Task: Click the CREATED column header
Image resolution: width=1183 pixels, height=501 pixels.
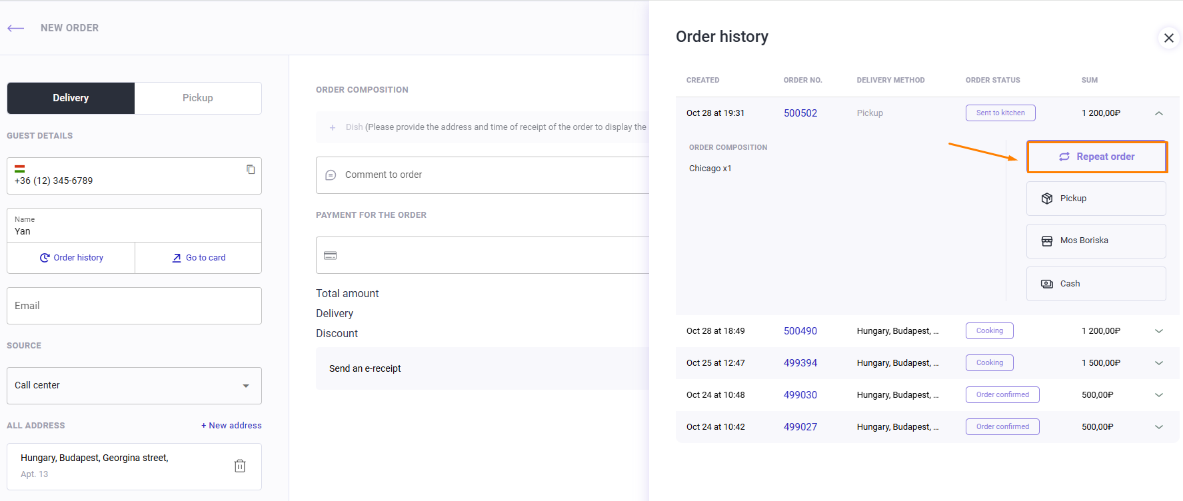Action: 702,80
